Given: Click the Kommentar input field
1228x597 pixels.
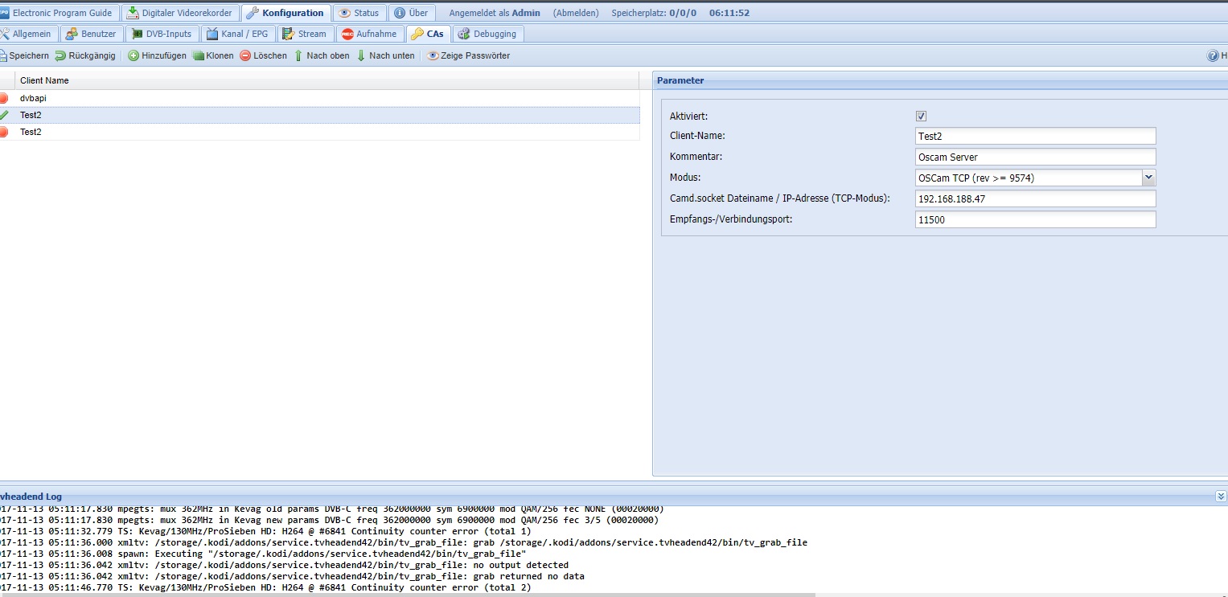Looking at the screenshot, I should [x=1035, y=157].
